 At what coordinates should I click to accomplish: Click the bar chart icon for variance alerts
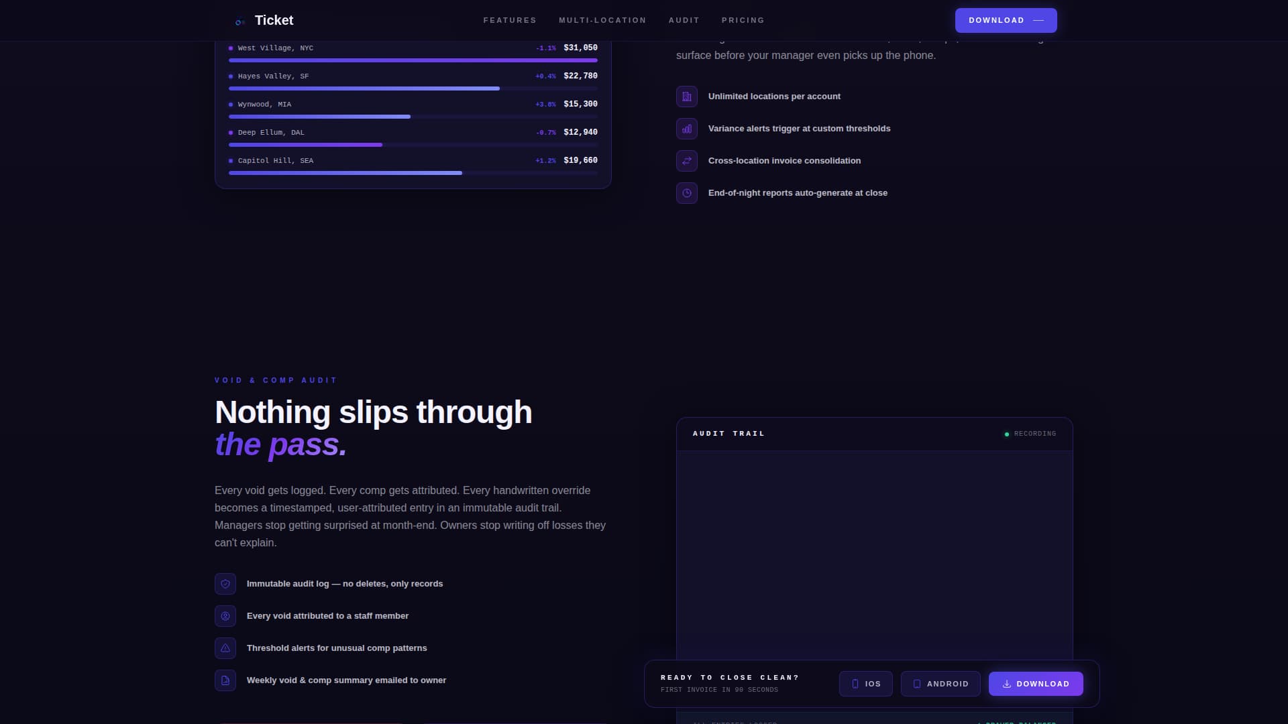[x=687, y=129]
